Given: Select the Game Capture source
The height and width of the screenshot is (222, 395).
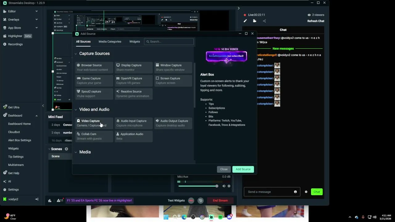Looking at the screenshot, I should coord(94,80).
